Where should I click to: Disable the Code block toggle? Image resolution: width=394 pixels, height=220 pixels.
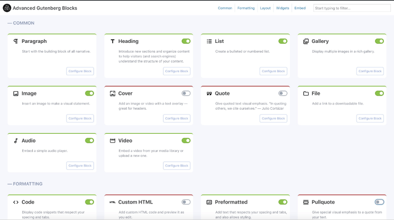tap(89, 202)
